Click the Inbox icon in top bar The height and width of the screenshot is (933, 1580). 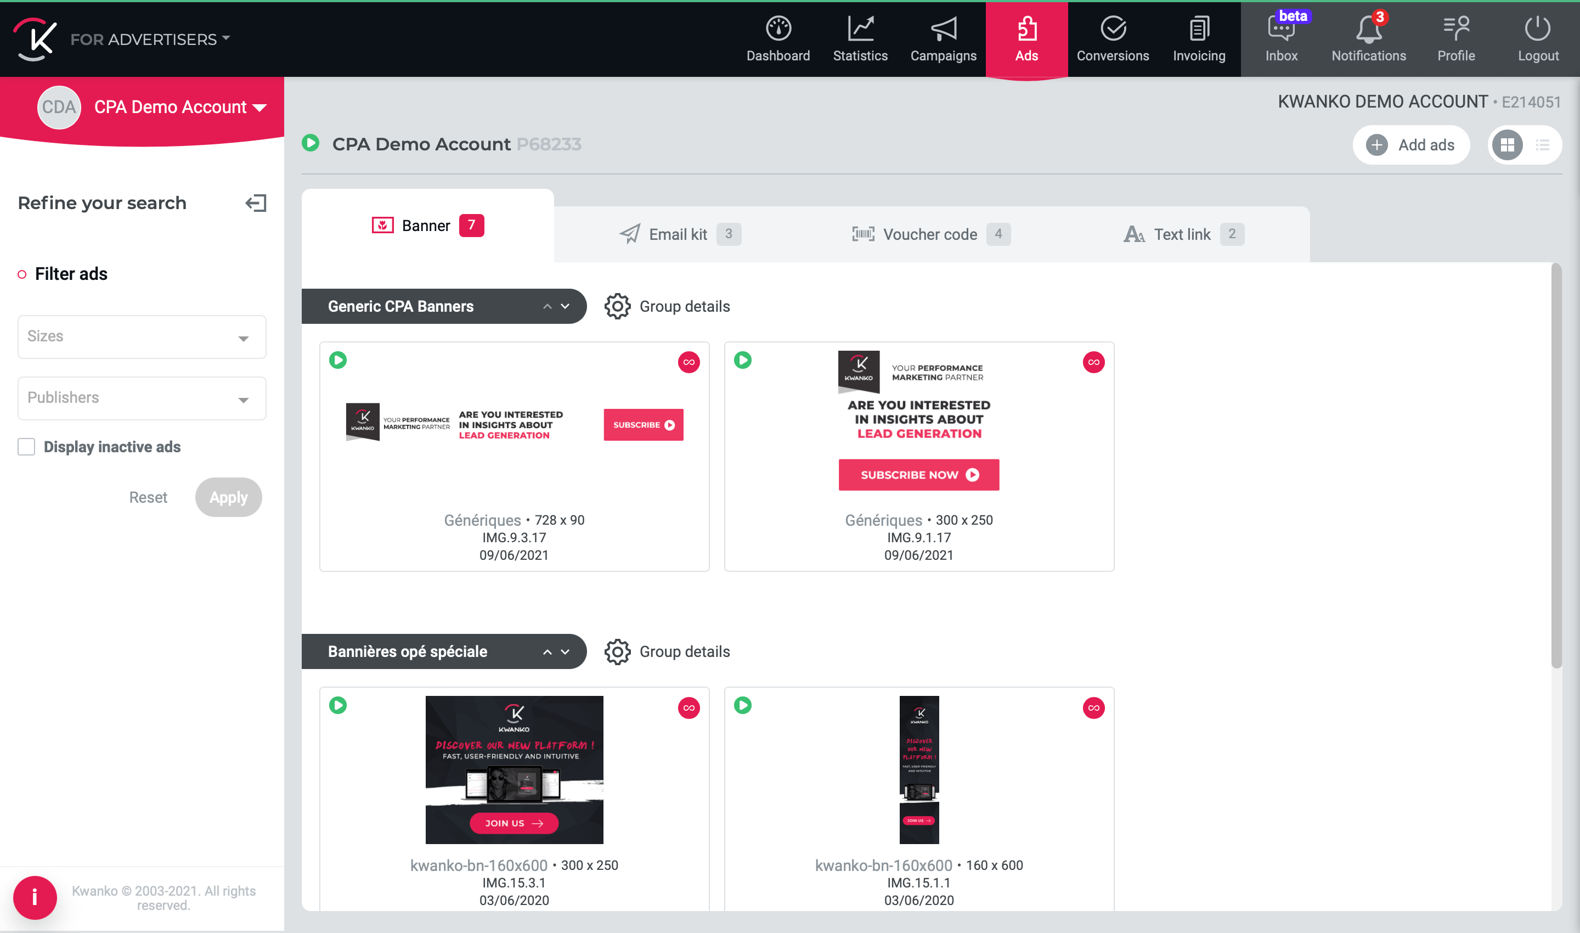pos(1282,39)
